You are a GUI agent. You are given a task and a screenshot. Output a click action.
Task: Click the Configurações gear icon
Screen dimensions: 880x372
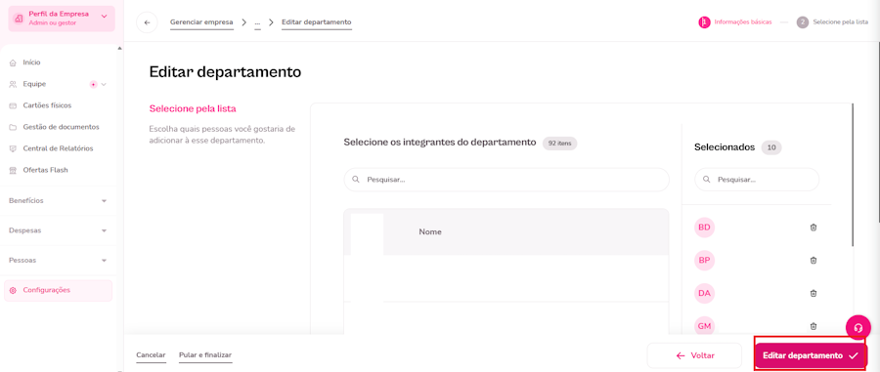13,290
